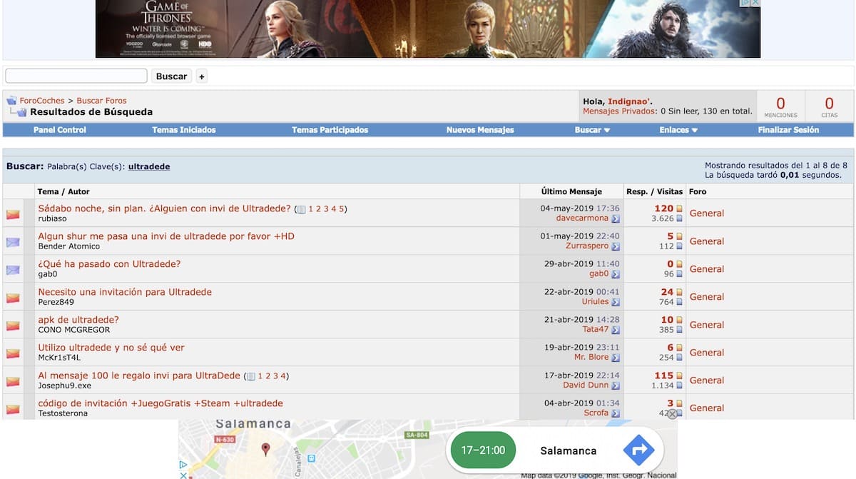
Task: Open the Menciones counter box
Action: click(780, 106)
